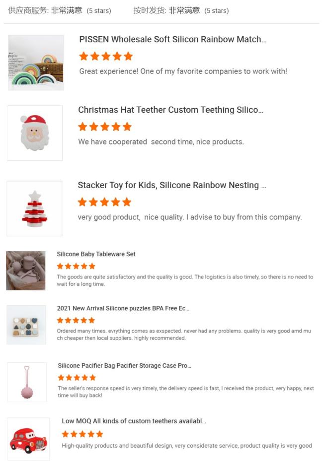
Task: Click star rating under PISSEN Rainbow review
Action: point(106,56)
